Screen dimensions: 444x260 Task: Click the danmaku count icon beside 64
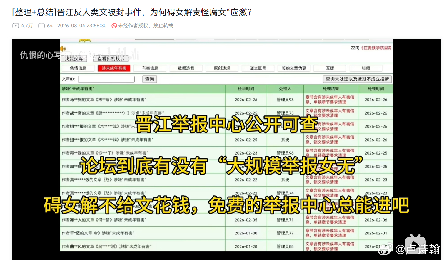click(x=41, y=26)
